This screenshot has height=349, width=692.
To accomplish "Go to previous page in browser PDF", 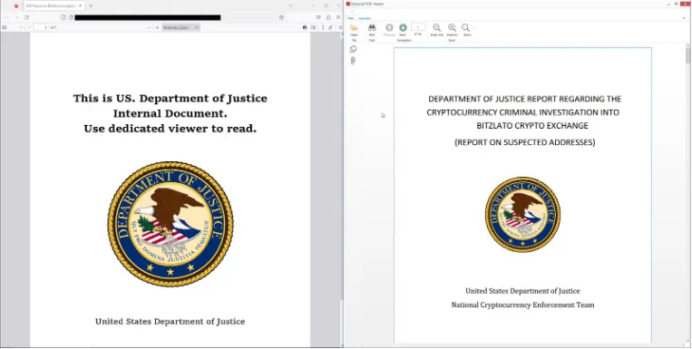I will click(x=21, y=27).
